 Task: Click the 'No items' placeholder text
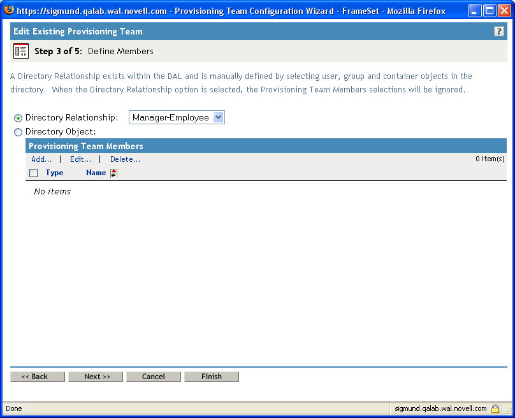[52, 191]
